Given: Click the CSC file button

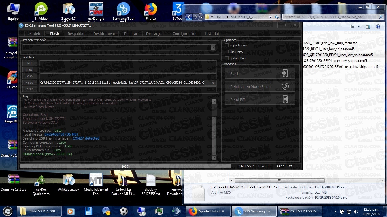Looking at the screenshot, I should [x=30, y=89].
